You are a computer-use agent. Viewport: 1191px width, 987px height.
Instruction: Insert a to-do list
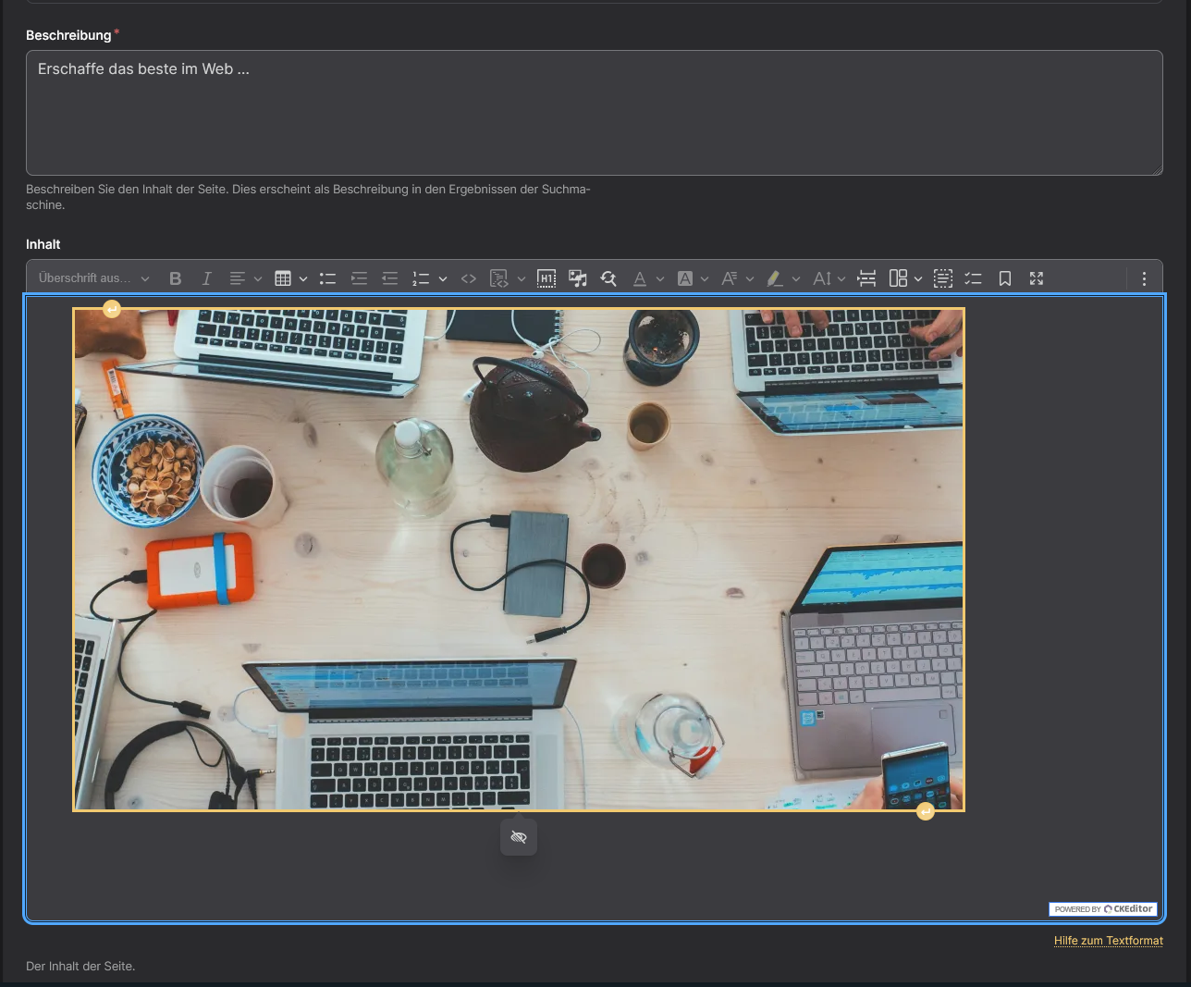click(x=973, y=278)
